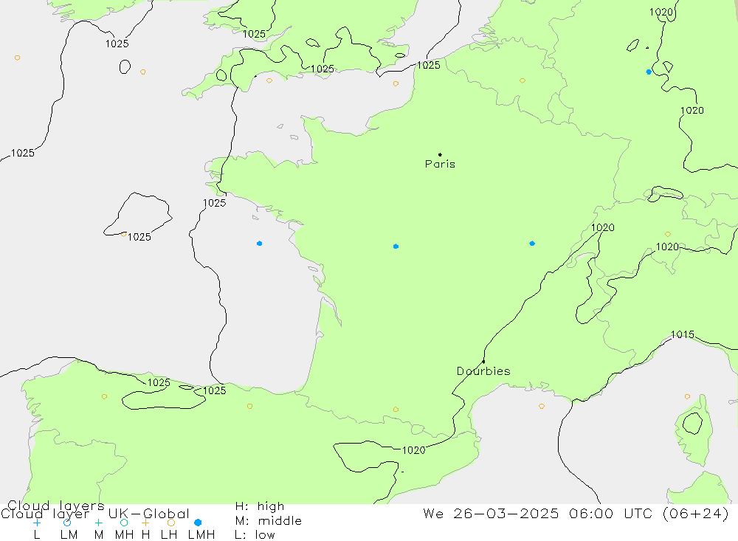Click the blue cloud marker in Bay of Biscay
738x541 pixels.
pos(259,244)
